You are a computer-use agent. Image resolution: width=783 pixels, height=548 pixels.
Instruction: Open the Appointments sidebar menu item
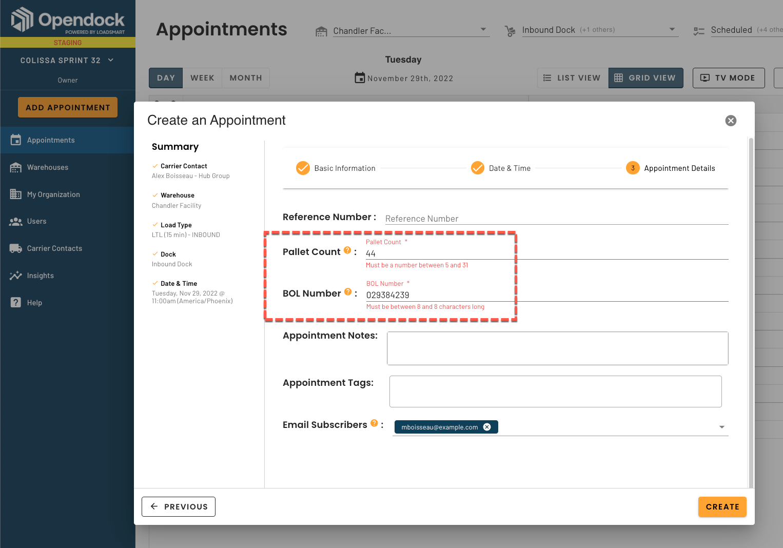coord(68,140)
